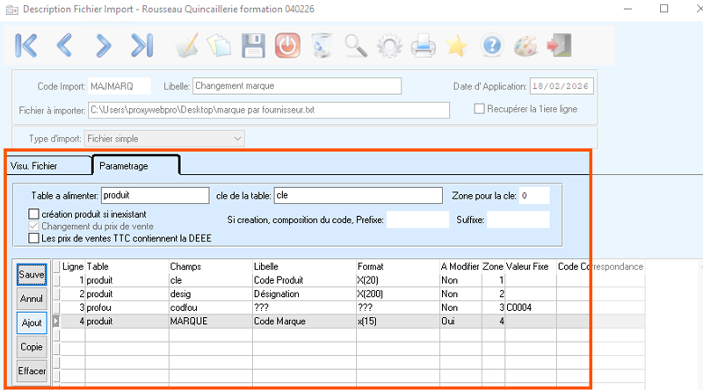This screenshot has width=703, height=390.
Task: Click the 'desig' champs cell
Action: (x=211, y=293)
